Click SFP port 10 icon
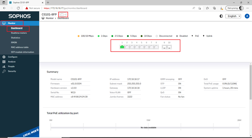 (169, 47)
